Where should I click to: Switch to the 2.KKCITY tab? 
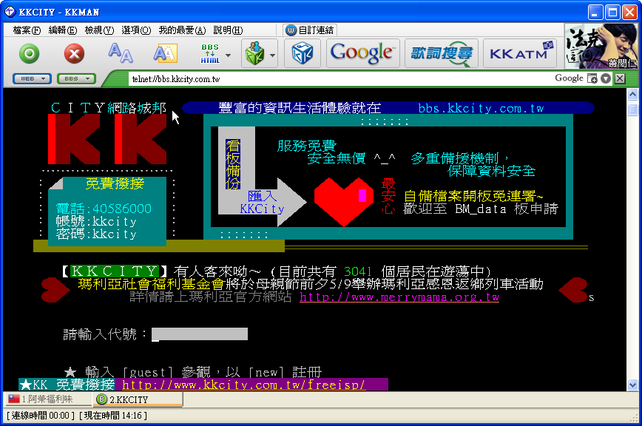(x=138, y=399)
